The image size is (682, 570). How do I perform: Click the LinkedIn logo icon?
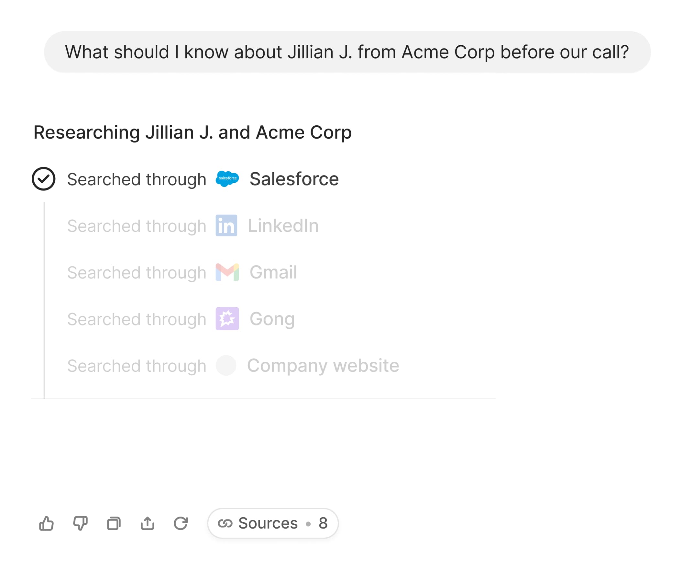pos(226,225)
